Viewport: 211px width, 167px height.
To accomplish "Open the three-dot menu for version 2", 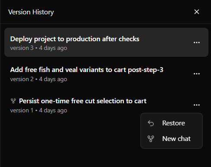I will tap(197, 74).
